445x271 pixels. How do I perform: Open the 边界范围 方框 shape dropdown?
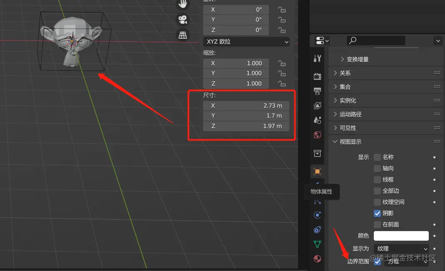coord(406,261)
